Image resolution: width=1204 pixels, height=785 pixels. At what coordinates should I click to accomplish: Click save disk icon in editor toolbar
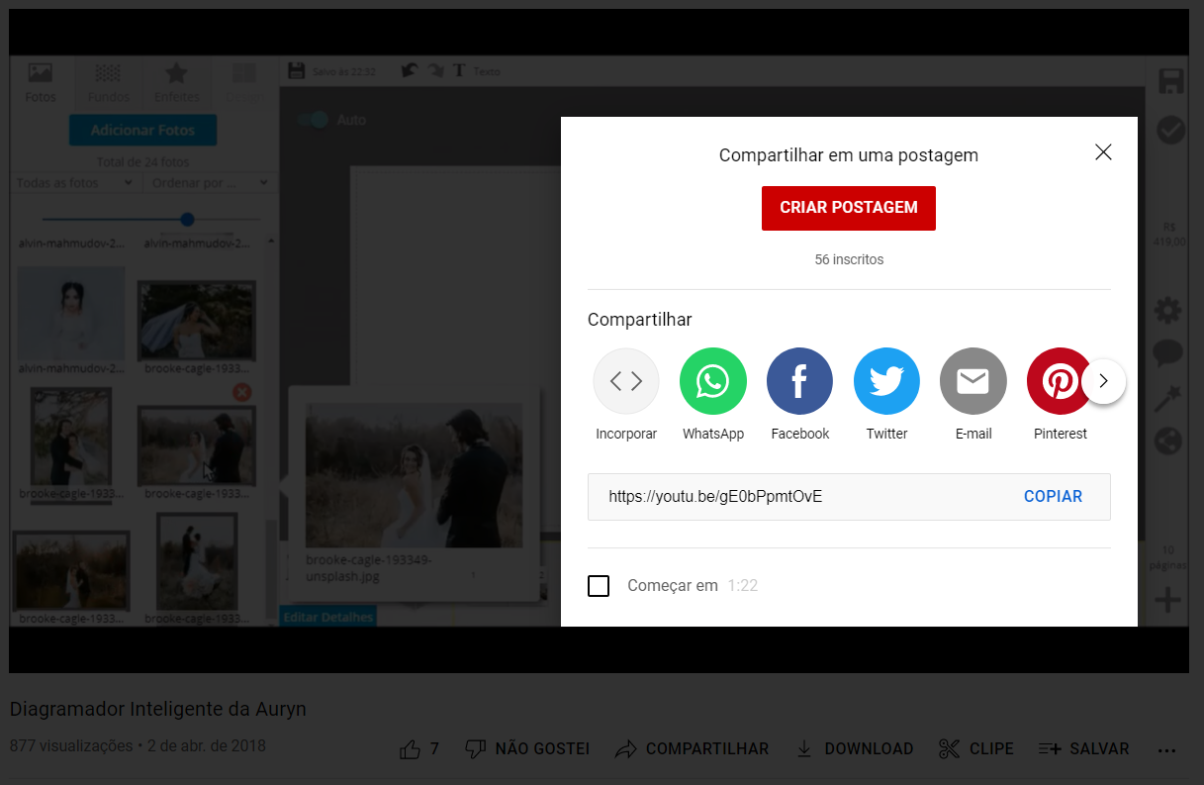coord(296,70)
